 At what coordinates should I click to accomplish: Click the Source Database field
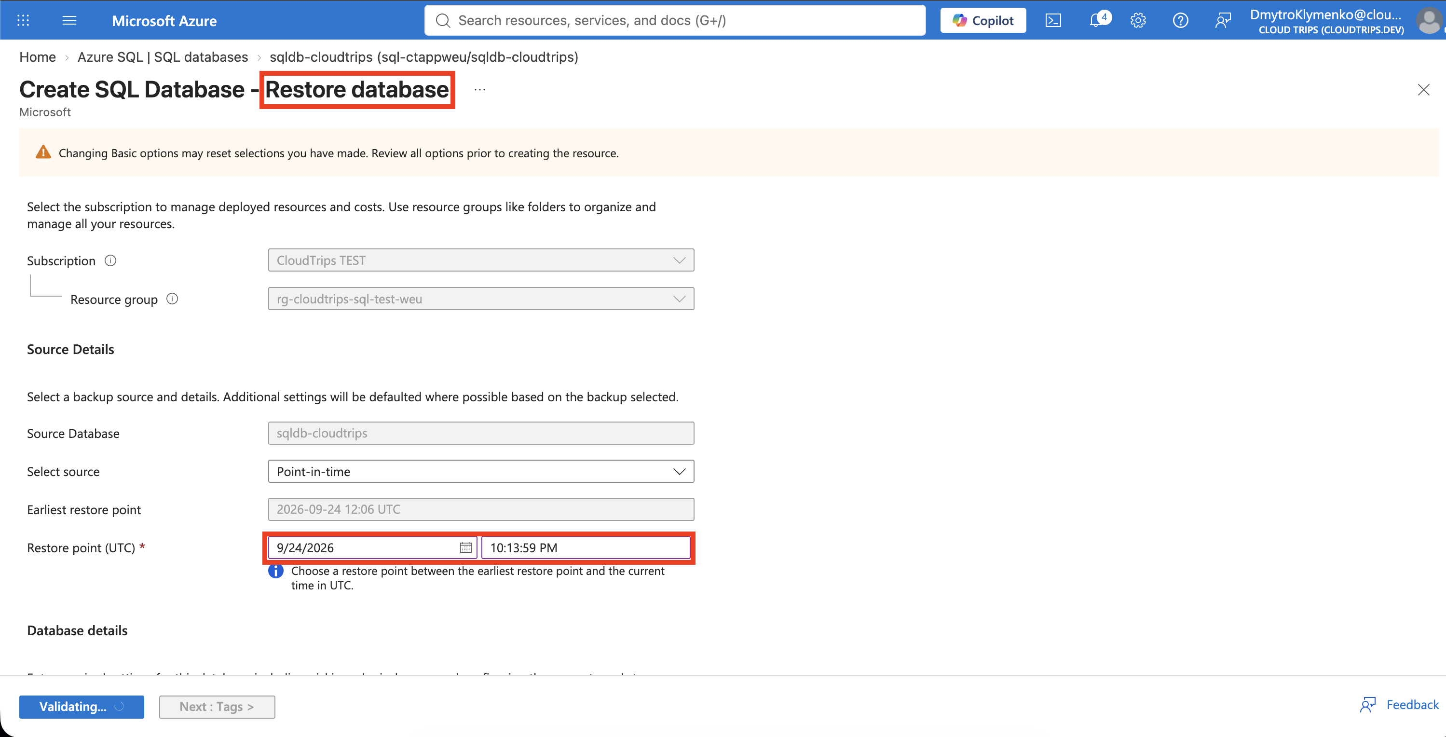[481, 433]
